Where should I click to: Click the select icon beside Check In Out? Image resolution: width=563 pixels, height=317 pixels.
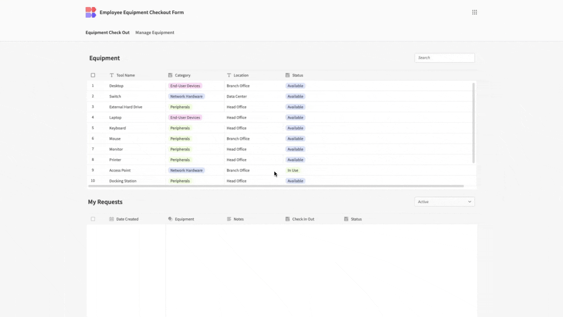point(287,219)
